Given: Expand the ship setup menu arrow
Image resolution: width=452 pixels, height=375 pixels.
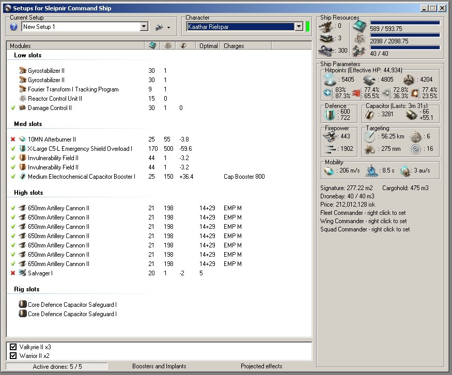Looking at the screenshot, I should click(168, 27).
